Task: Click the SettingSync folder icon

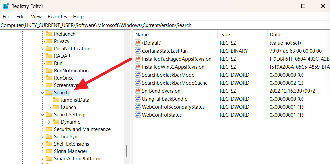Action: point(49,137)
